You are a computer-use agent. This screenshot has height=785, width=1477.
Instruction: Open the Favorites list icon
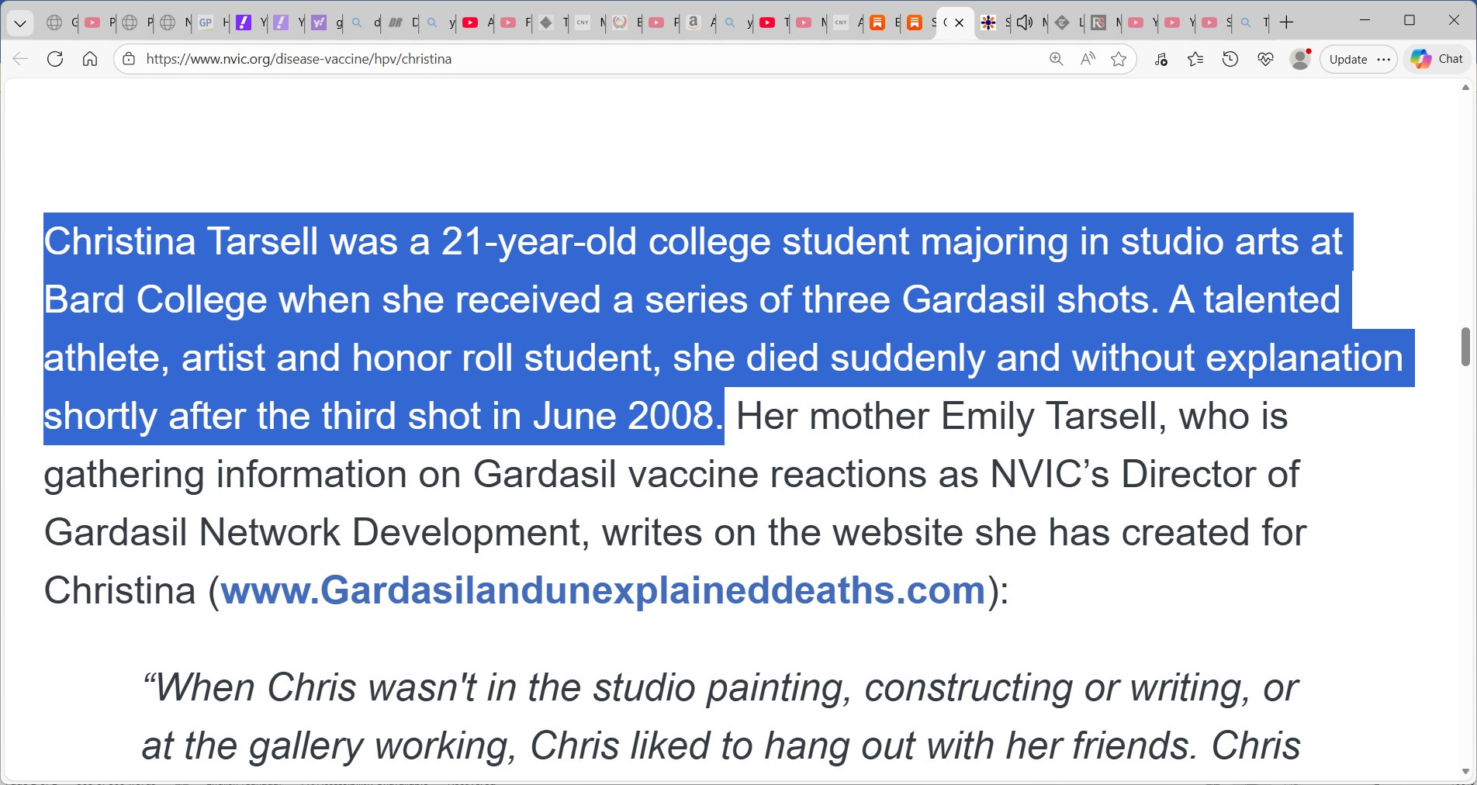[1195, 59]
